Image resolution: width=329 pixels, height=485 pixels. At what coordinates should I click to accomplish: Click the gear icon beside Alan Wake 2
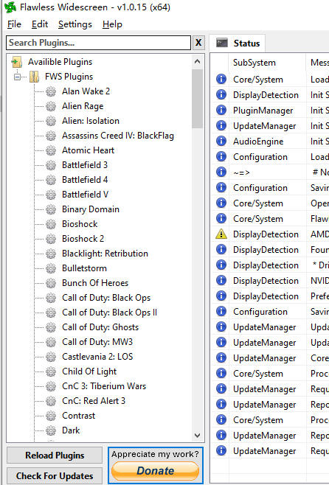(51, 91)
